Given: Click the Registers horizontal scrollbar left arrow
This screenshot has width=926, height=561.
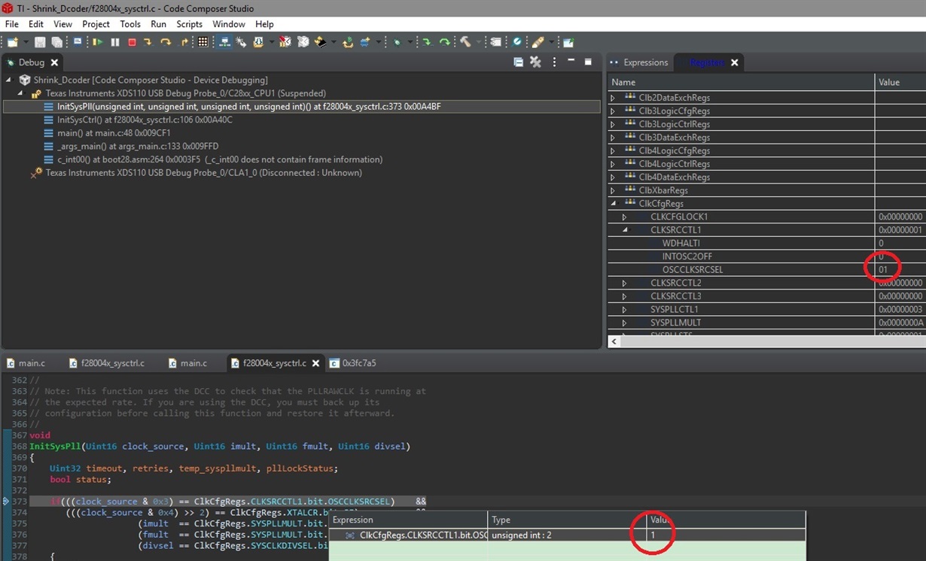Looking at the screenshot, I should point(614,341).
